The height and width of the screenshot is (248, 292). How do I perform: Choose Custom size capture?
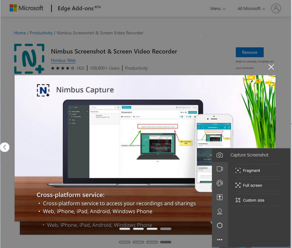click(258, 200)
